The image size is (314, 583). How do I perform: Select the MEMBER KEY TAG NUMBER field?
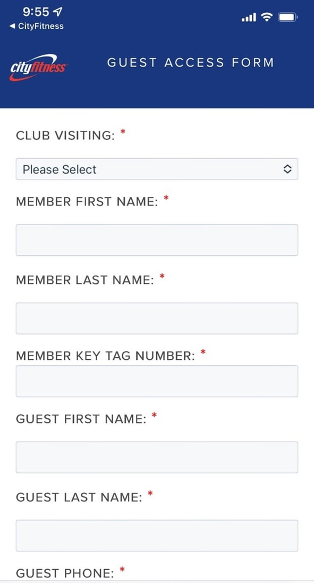[x=157, y=381]
